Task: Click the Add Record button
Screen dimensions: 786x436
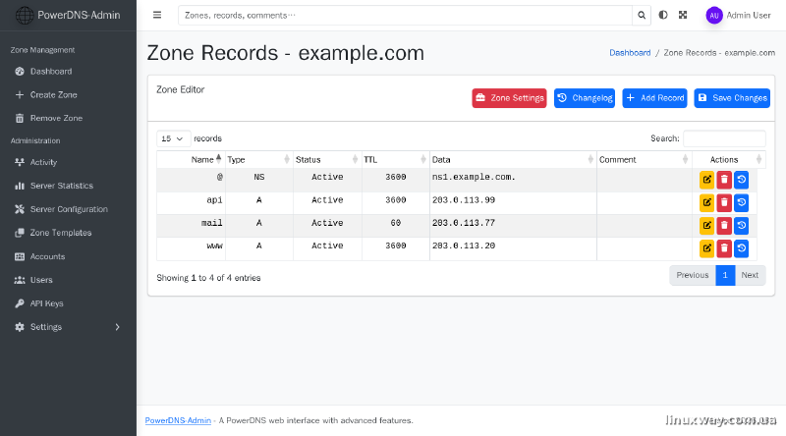Action: [x=654, y=98]
